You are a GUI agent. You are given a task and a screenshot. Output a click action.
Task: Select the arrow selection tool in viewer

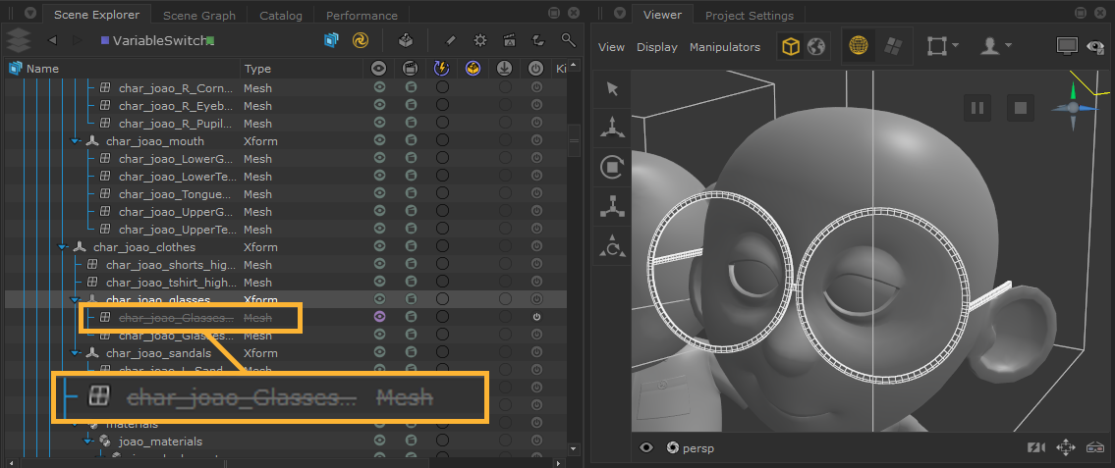pos(613,89)
